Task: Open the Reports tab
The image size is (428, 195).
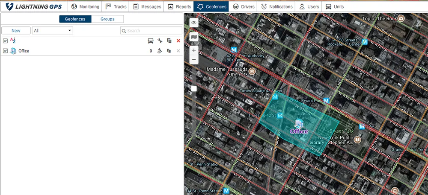Action: point(179,6)
